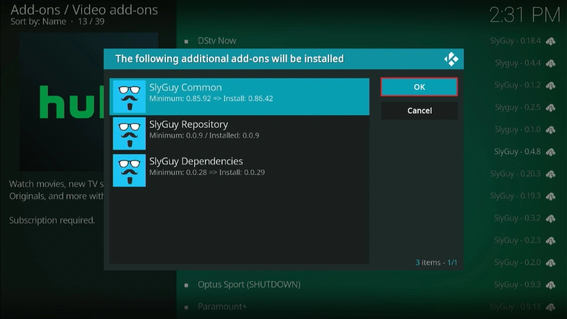Click the bullet marker beside DStv Now
This screenshot has width=567, height=319.
[x=186, y=41]
